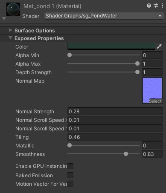Screen dimensions: 166x193
Task: Click the Normal Map label
Action: [x=30, y=81]
